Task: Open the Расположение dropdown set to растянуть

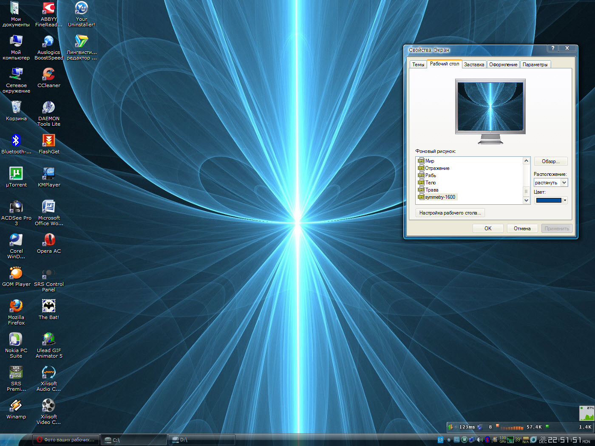Action: click(551, 183)
